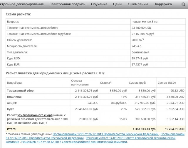Select утилизационный сбор sum 300 600.00 руб

point(145,119)
